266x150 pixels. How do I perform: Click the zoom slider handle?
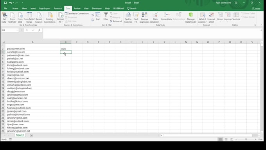pyautogui.click(x=246, y=139)
